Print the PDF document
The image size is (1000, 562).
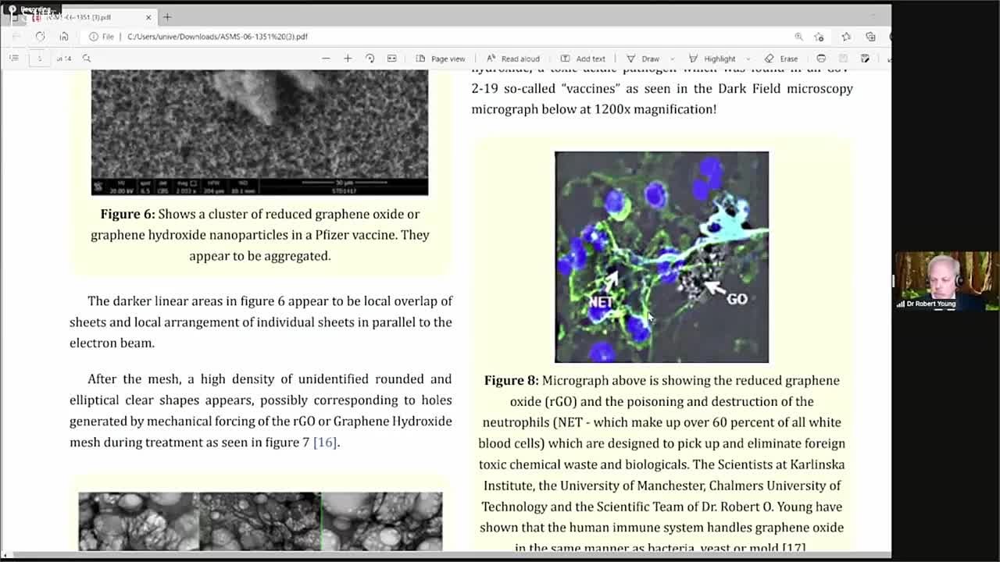coord(821,59)
